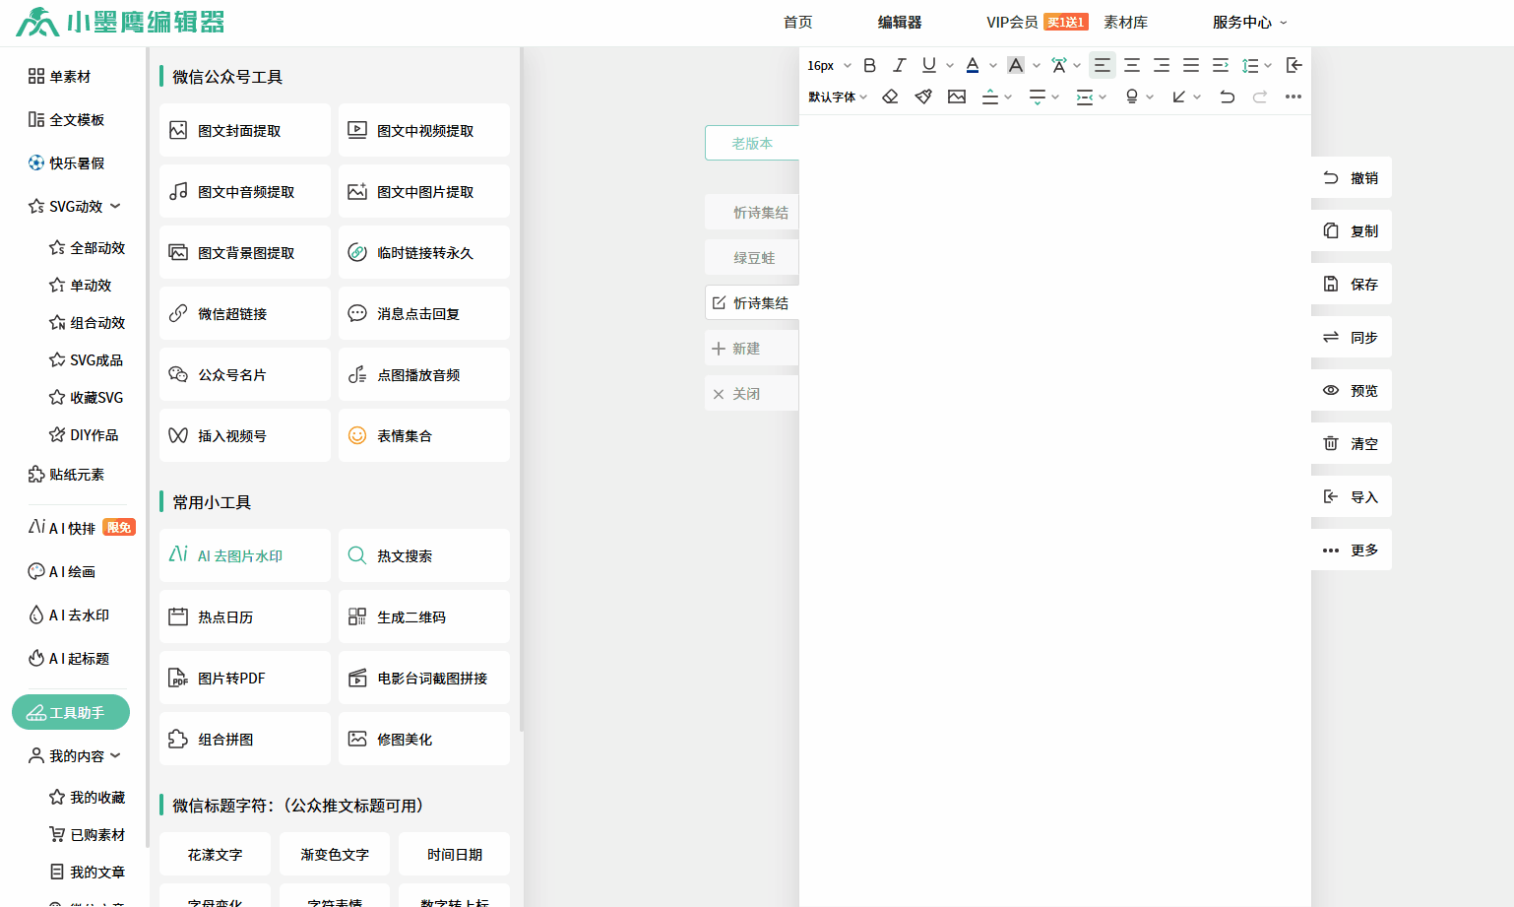Click the 工具助手 highlighted button
Viewport: 1514px width, 907px height.
71,712
